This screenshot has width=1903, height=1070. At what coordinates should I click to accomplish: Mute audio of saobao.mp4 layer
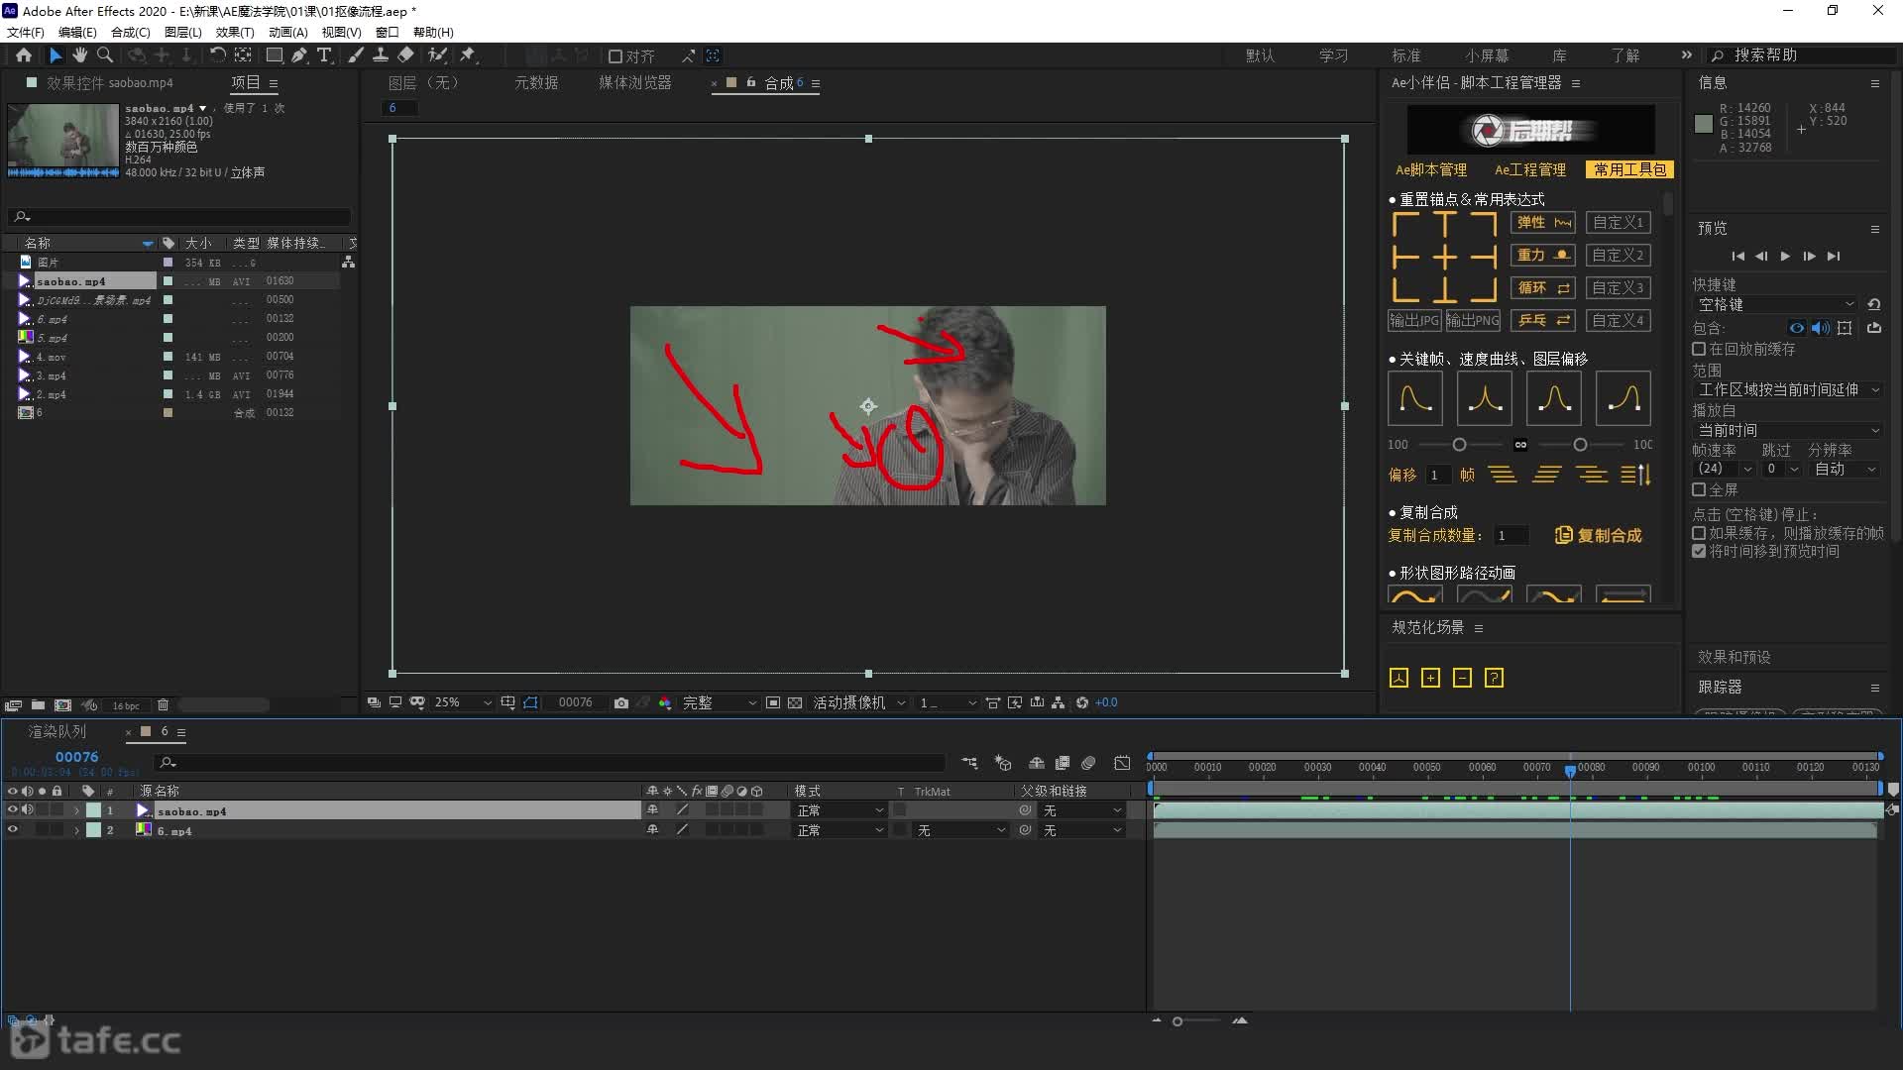tap(28, 810)
